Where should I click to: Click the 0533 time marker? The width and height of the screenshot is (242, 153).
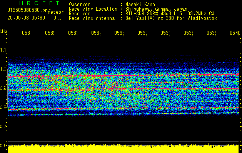pyautogui.click(x=73, y=33)
